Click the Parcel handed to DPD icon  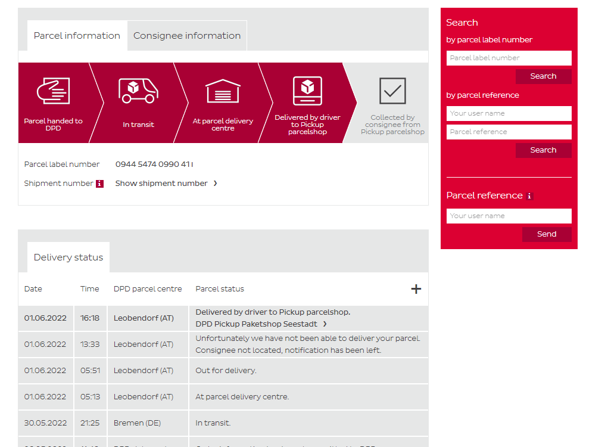point(53,91)
